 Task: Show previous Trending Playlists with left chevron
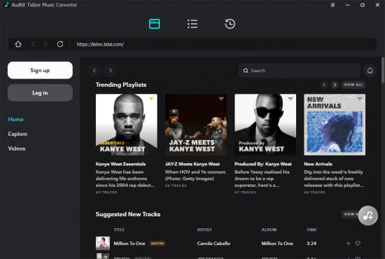324,85
